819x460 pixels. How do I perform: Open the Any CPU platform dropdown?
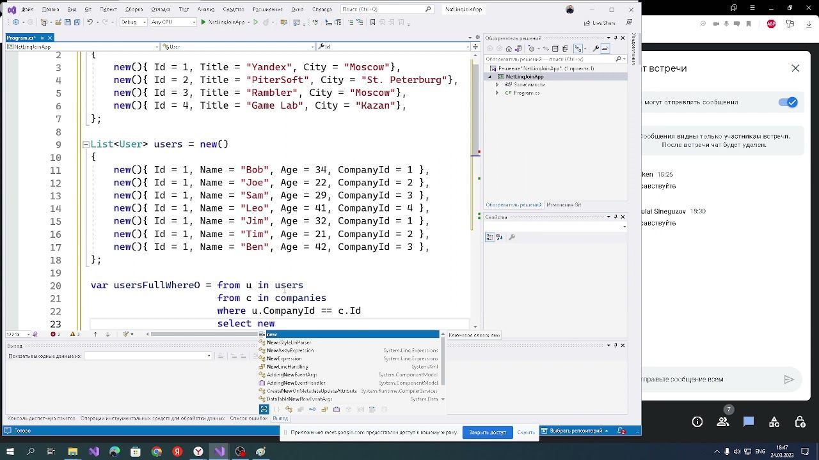coord(173,22)
